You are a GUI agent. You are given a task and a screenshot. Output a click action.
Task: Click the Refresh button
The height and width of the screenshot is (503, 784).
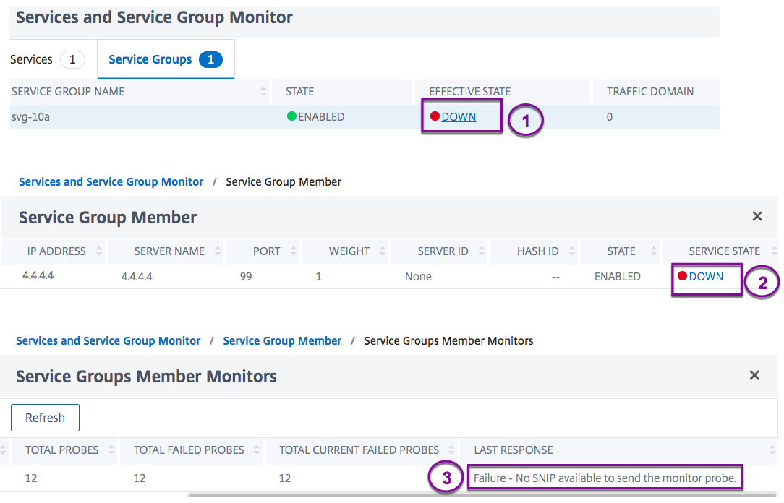pos(45,418)
